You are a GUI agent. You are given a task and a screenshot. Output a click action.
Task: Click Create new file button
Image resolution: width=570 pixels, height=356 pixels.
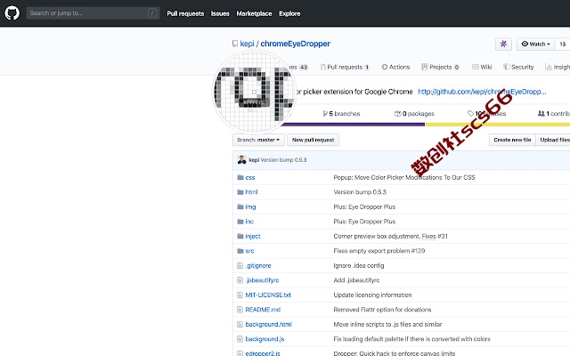coord(512,140)
